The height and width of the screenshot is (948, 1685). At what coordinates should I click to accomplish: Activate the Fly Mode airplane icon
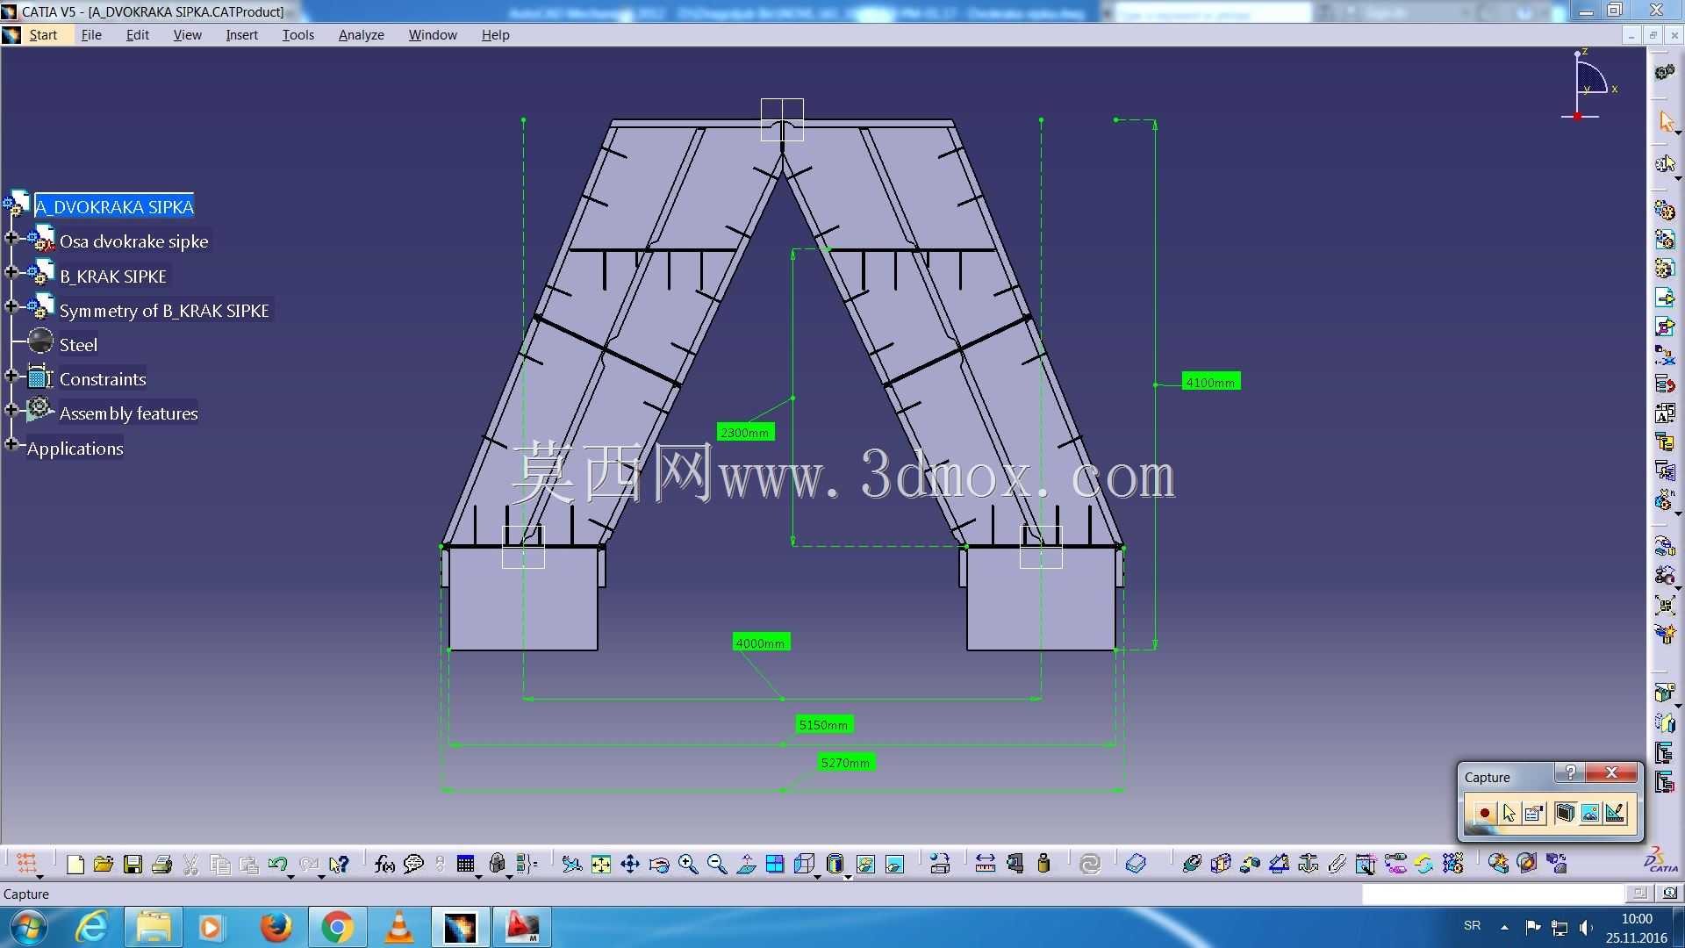pos(571,865)
